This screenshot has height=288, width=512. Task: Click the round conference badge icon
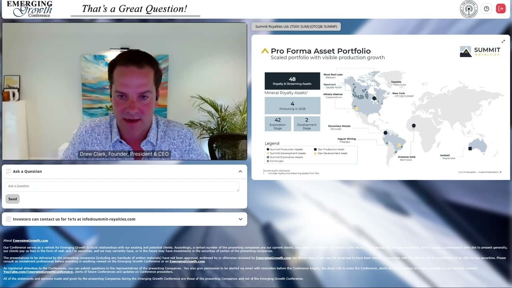click(468, 9)
